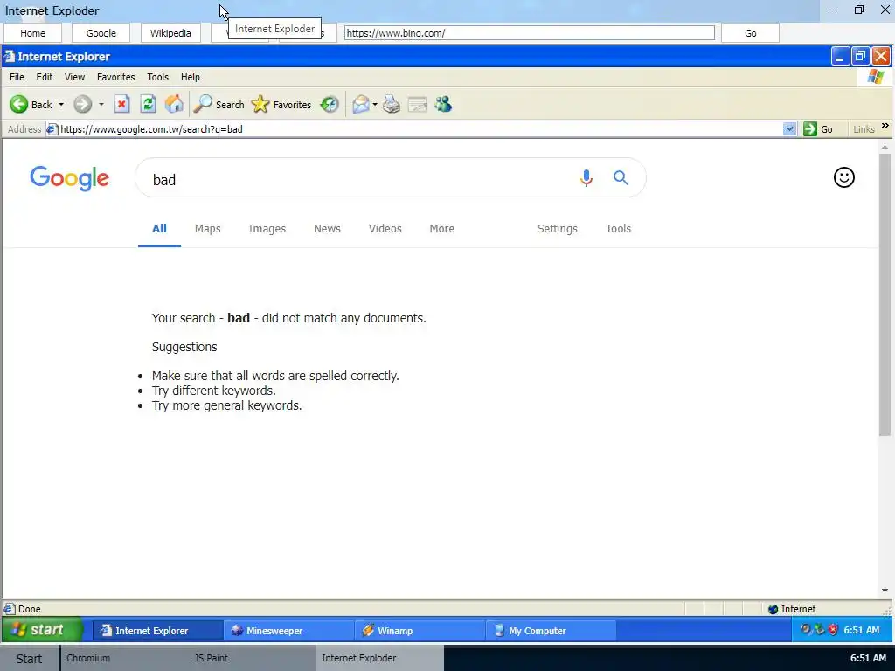
Task: Click the Refresh page icon
Action: coord(148,105)
